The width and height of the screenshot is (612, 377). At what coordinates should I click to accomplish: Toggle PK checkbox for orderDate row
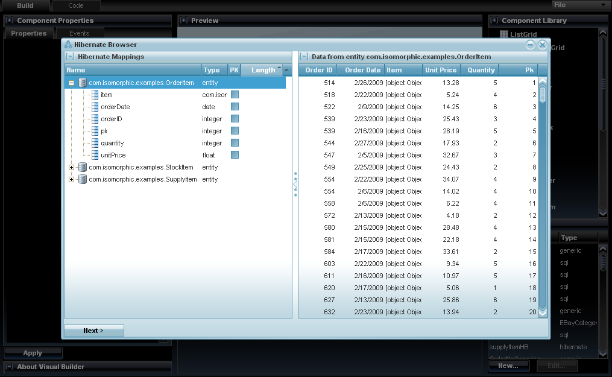235,107
